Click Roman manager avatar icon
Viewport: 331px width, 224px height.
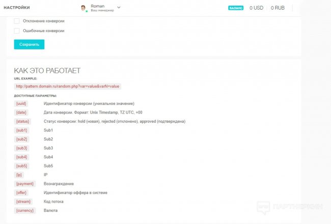tap(84, 8)
